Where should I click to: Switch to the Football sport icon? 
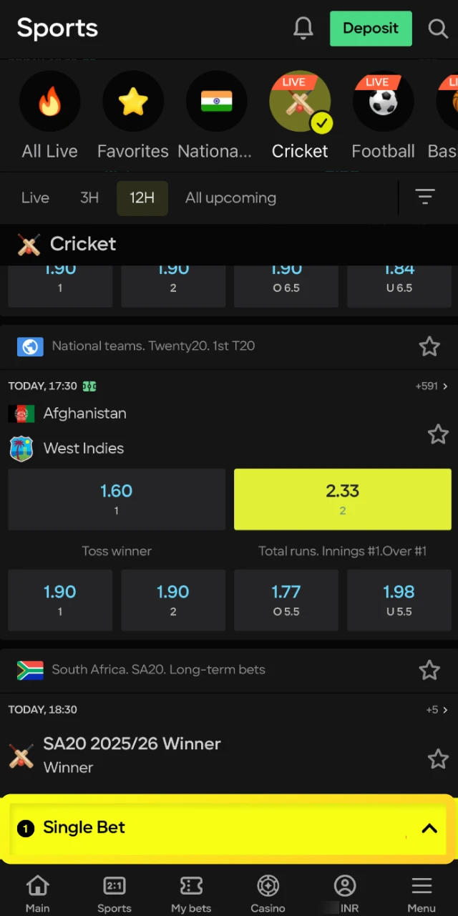(x=382, y=102)
